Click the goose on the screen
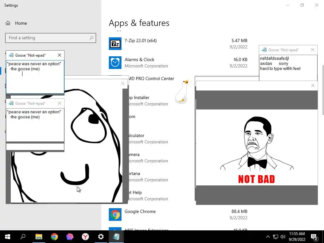 tap(182, 91)
